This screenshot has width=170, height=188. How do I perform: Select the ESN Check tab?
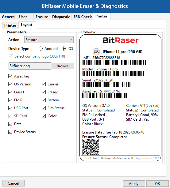[83, 17]
